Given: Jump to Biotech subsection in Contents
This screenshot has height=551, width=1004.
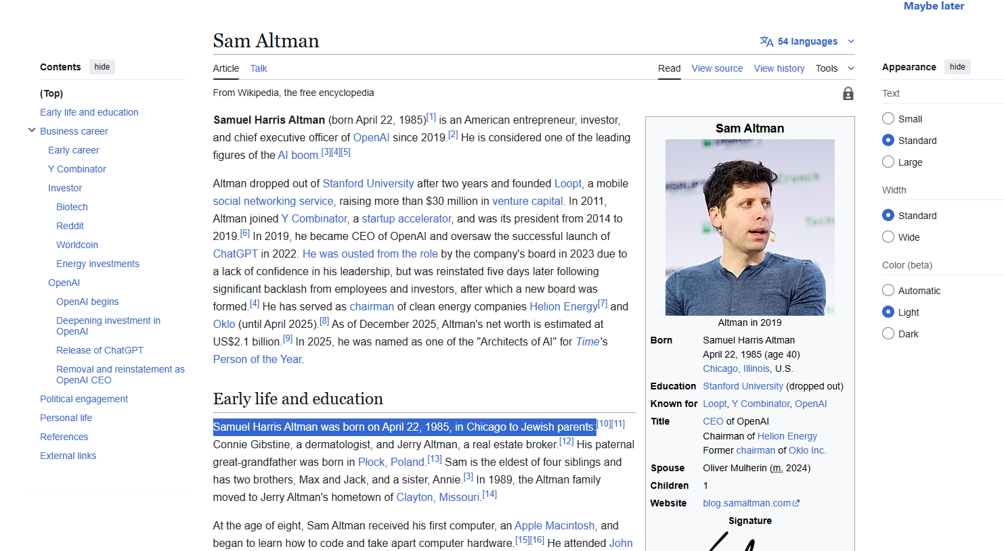Looking at the screenshot, I should (72, 207).
